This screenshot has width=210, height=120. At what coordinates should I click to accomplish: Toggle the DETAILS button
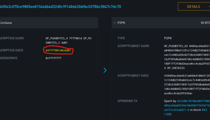click(x=193, y=6)
